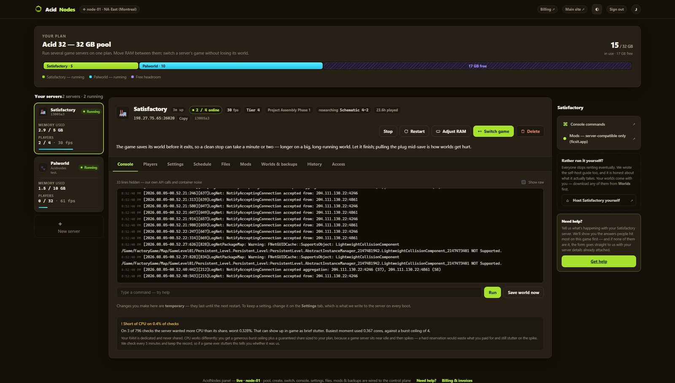Click the 17 GB free pool segment

point(478,66)
